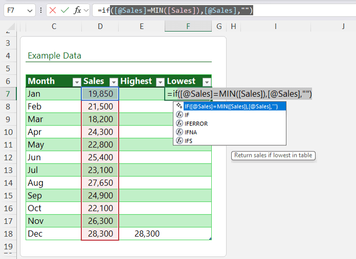Click the Sep month cell
The width and height of the screenshot is (356, 259).
(54, 195)
